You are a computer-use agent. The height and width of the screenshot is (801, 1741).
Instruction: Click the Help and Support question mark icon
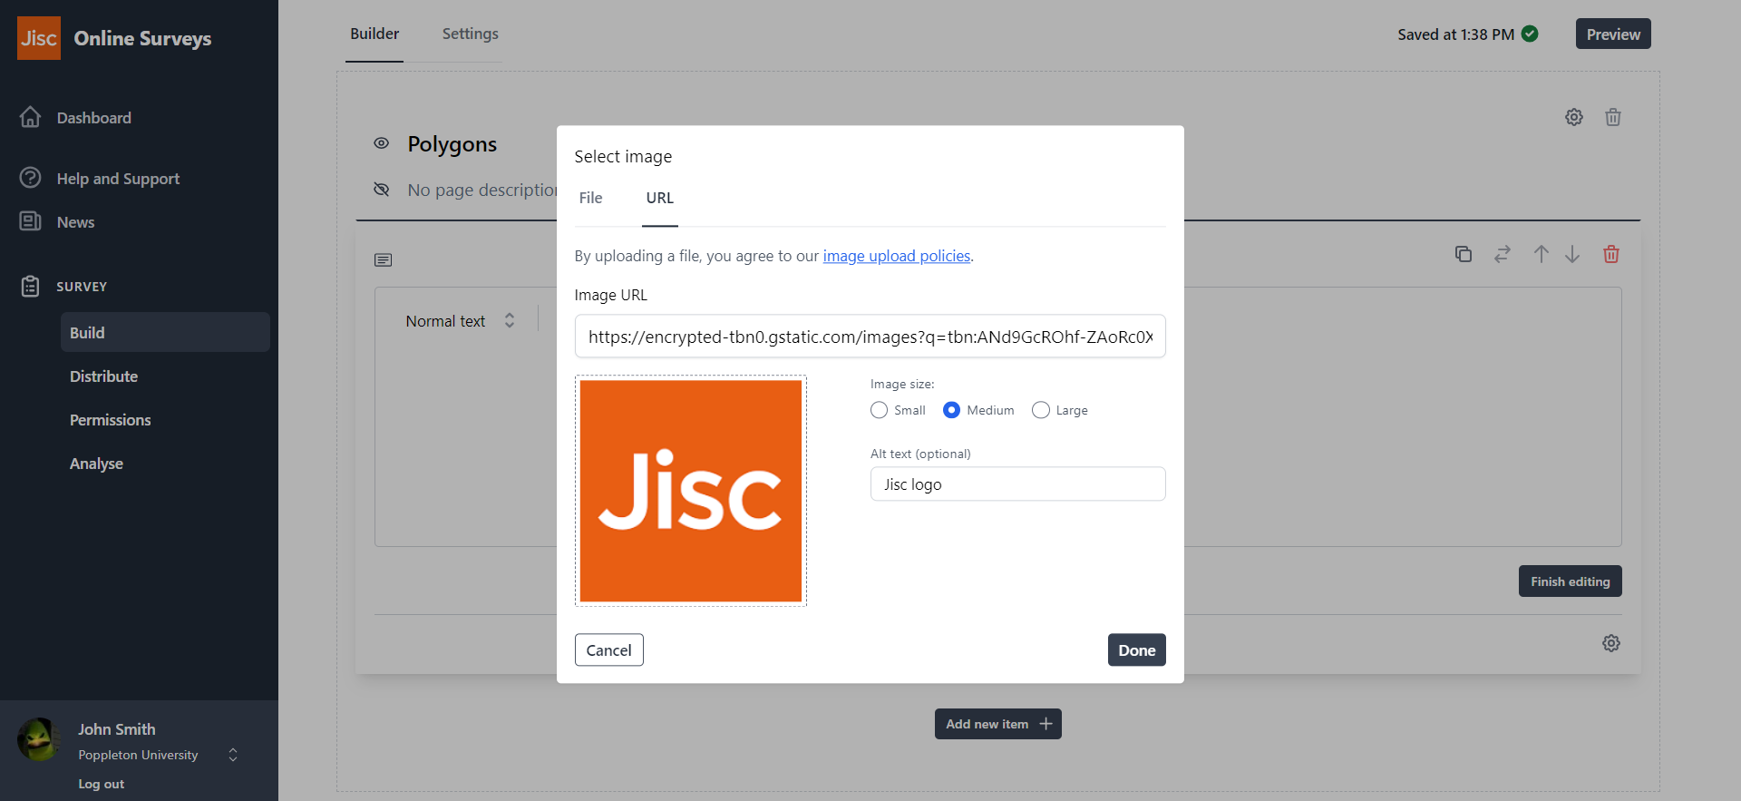[x=30, y=178]
